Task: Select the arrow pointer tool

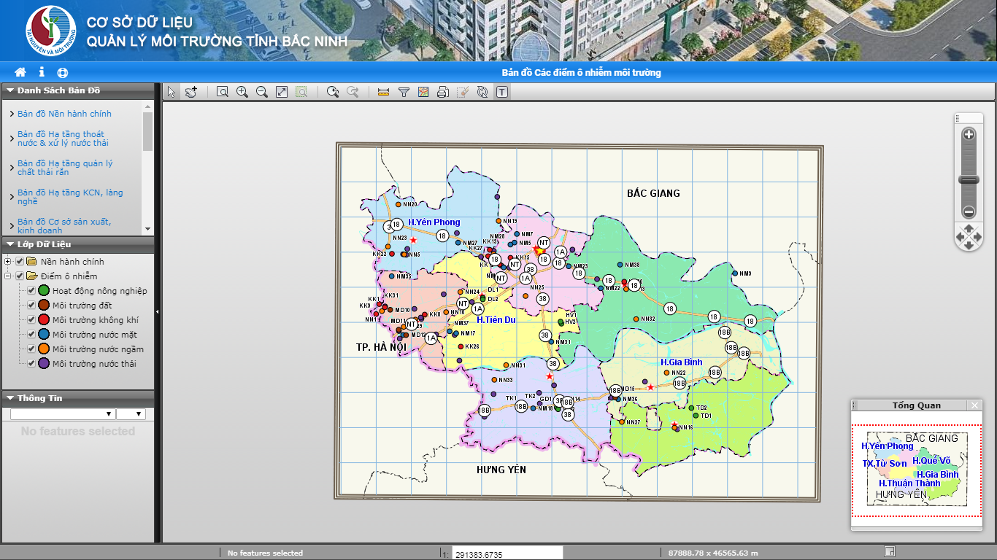Action: (x=172, y=92)
